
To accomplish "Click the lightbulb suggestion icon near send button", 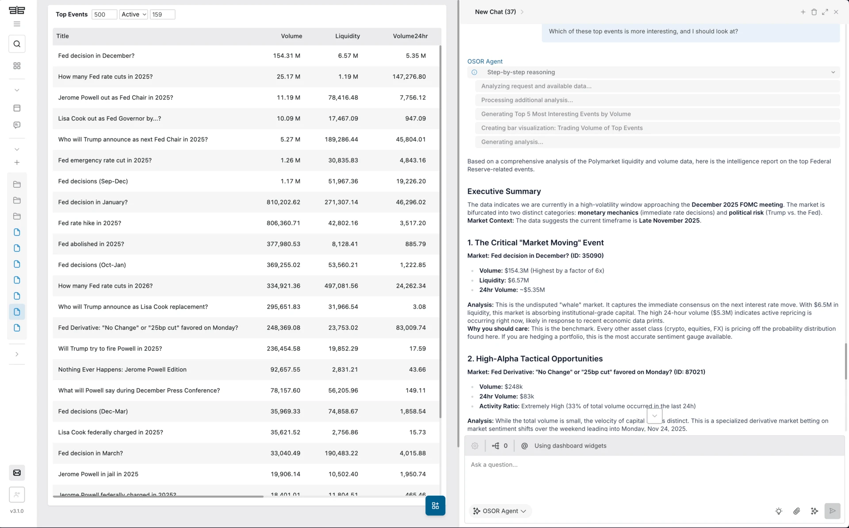I will click(779, 511).
